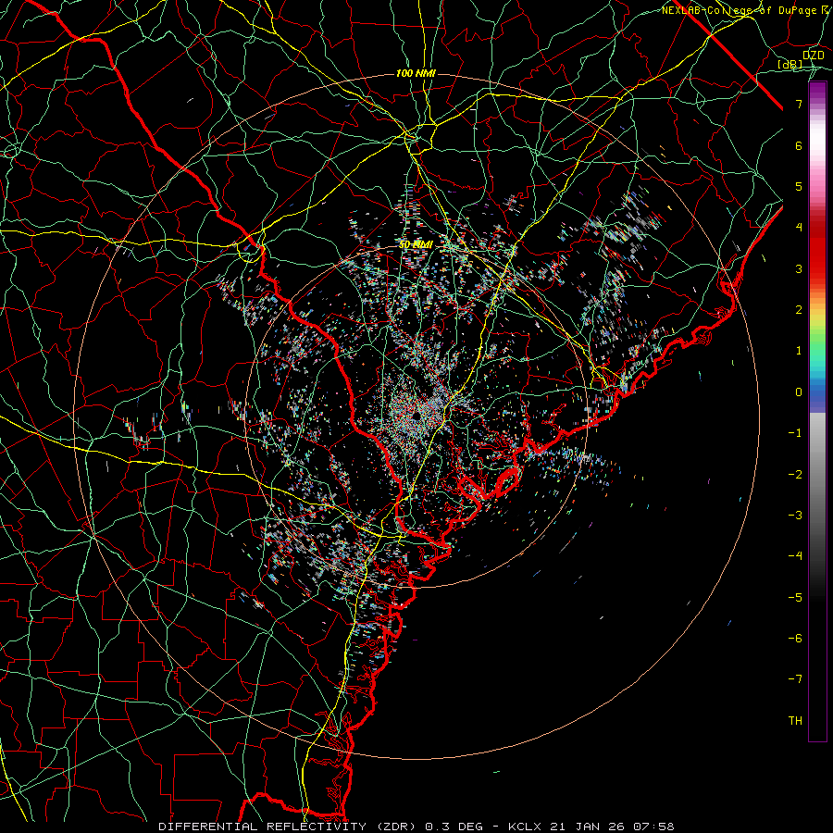Click the -4 value on the color scale
The height and width of the screenshot is (833, 833).
[x=795, y=556]
